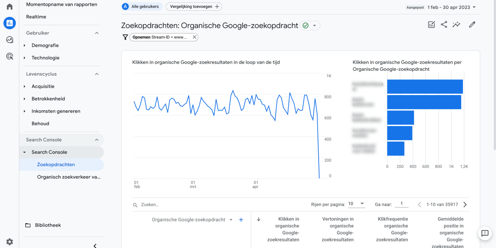Click the pencil edit report icon
This screenshot has width=496, height=248.
point(472,25)
